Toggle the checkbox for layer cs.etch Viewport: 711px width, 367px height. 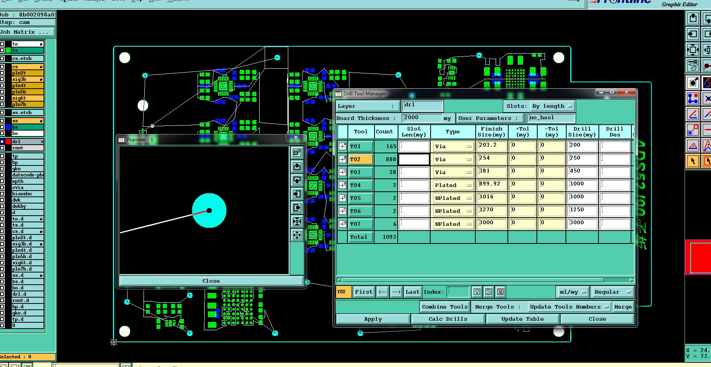(2, 58)
